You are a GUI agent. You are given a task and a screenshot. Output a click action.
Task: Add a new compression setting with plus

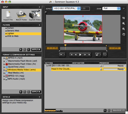tap(21, 92)
